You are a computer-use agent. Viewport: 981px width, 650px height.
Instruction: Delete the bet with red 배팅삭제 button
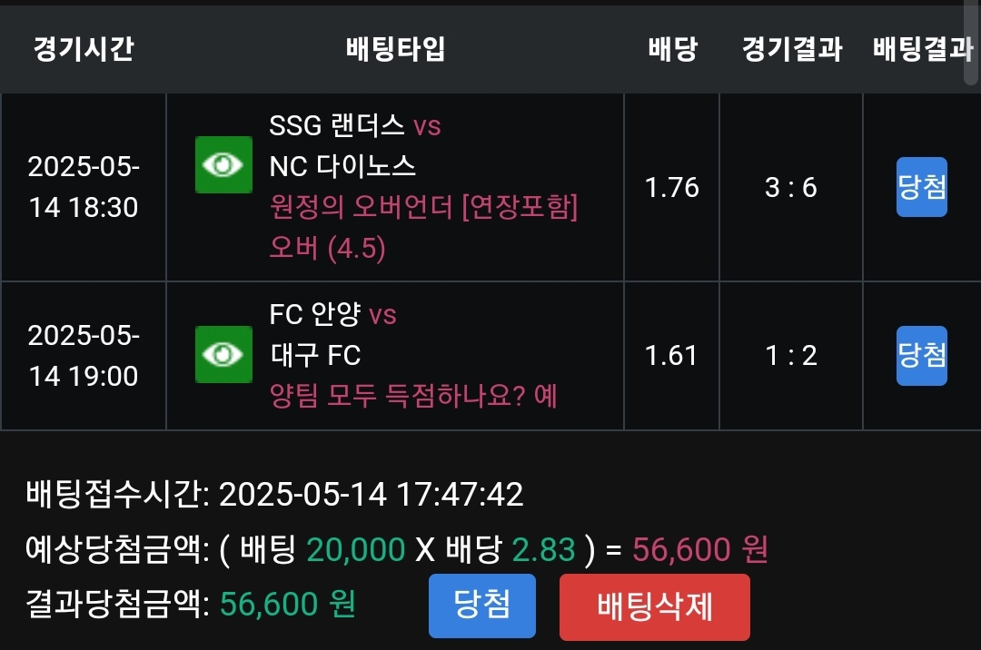(x=654, y=606)
